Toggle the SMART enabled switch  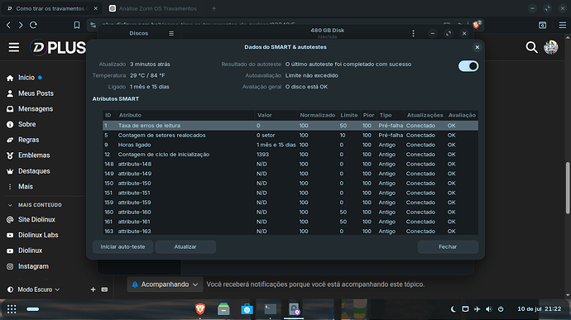tap(468, 66)
